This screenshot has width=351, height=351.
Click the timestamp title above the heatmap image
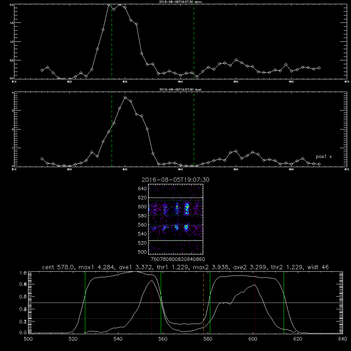(x=175, y=180)
